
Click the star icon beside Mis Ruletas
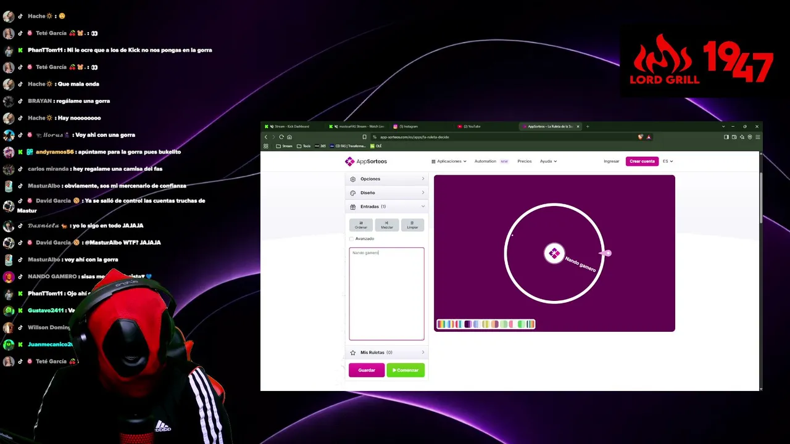(x=353, y=353)
